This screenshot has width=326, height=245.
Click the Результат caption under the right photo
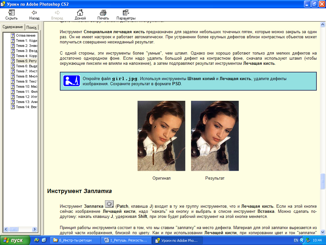(x=215, y=178)
